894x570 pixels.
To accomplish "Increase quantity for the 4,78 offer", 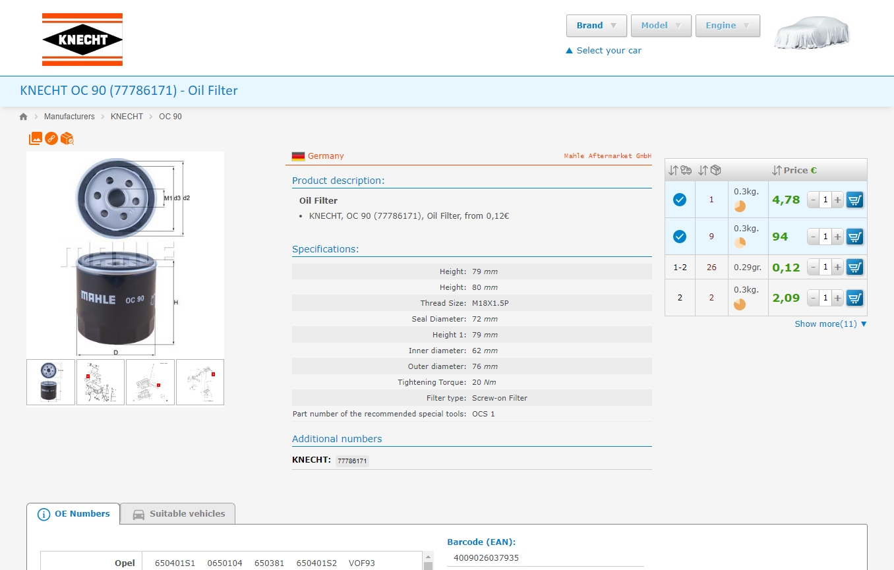I will click(x=837, y=200).
